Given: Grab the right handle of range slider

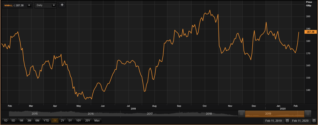Looking at the screenshot, I should [308, 114].
